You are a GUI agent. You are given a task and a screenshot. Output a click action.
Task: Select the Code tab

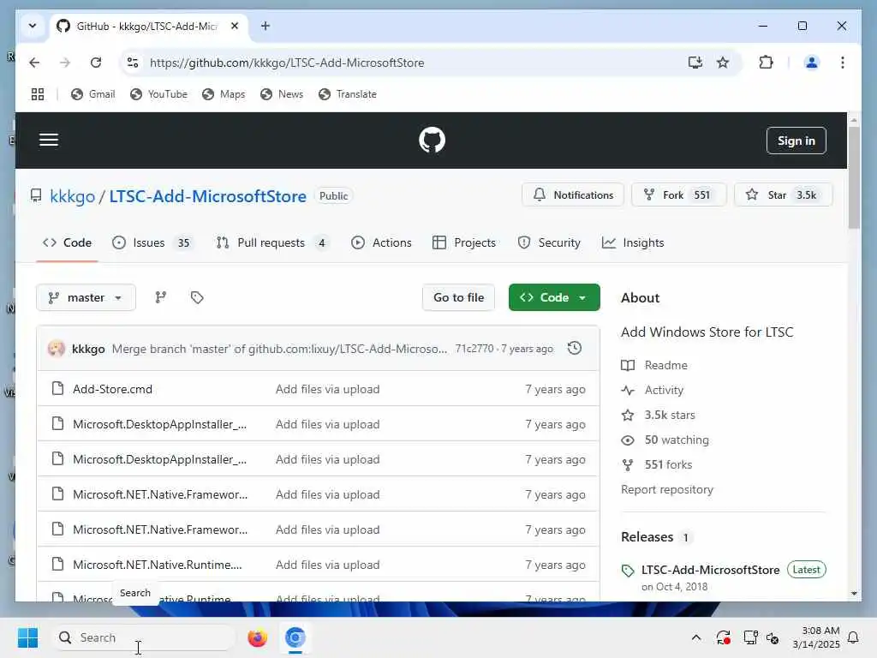click(67, 242)
